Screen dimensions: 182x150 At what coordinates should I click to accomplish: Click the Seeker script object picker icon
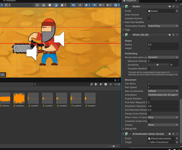(x=177, y=11)
